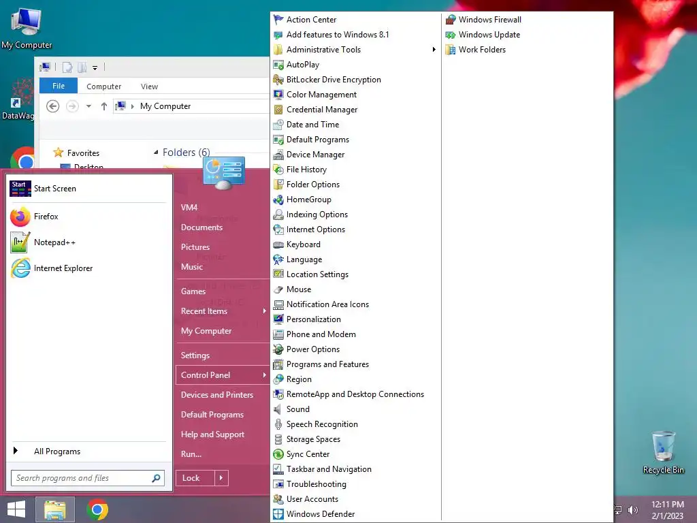Expand Recent Items submenu arrow
The image size is (697, 523).
[265, 311]
